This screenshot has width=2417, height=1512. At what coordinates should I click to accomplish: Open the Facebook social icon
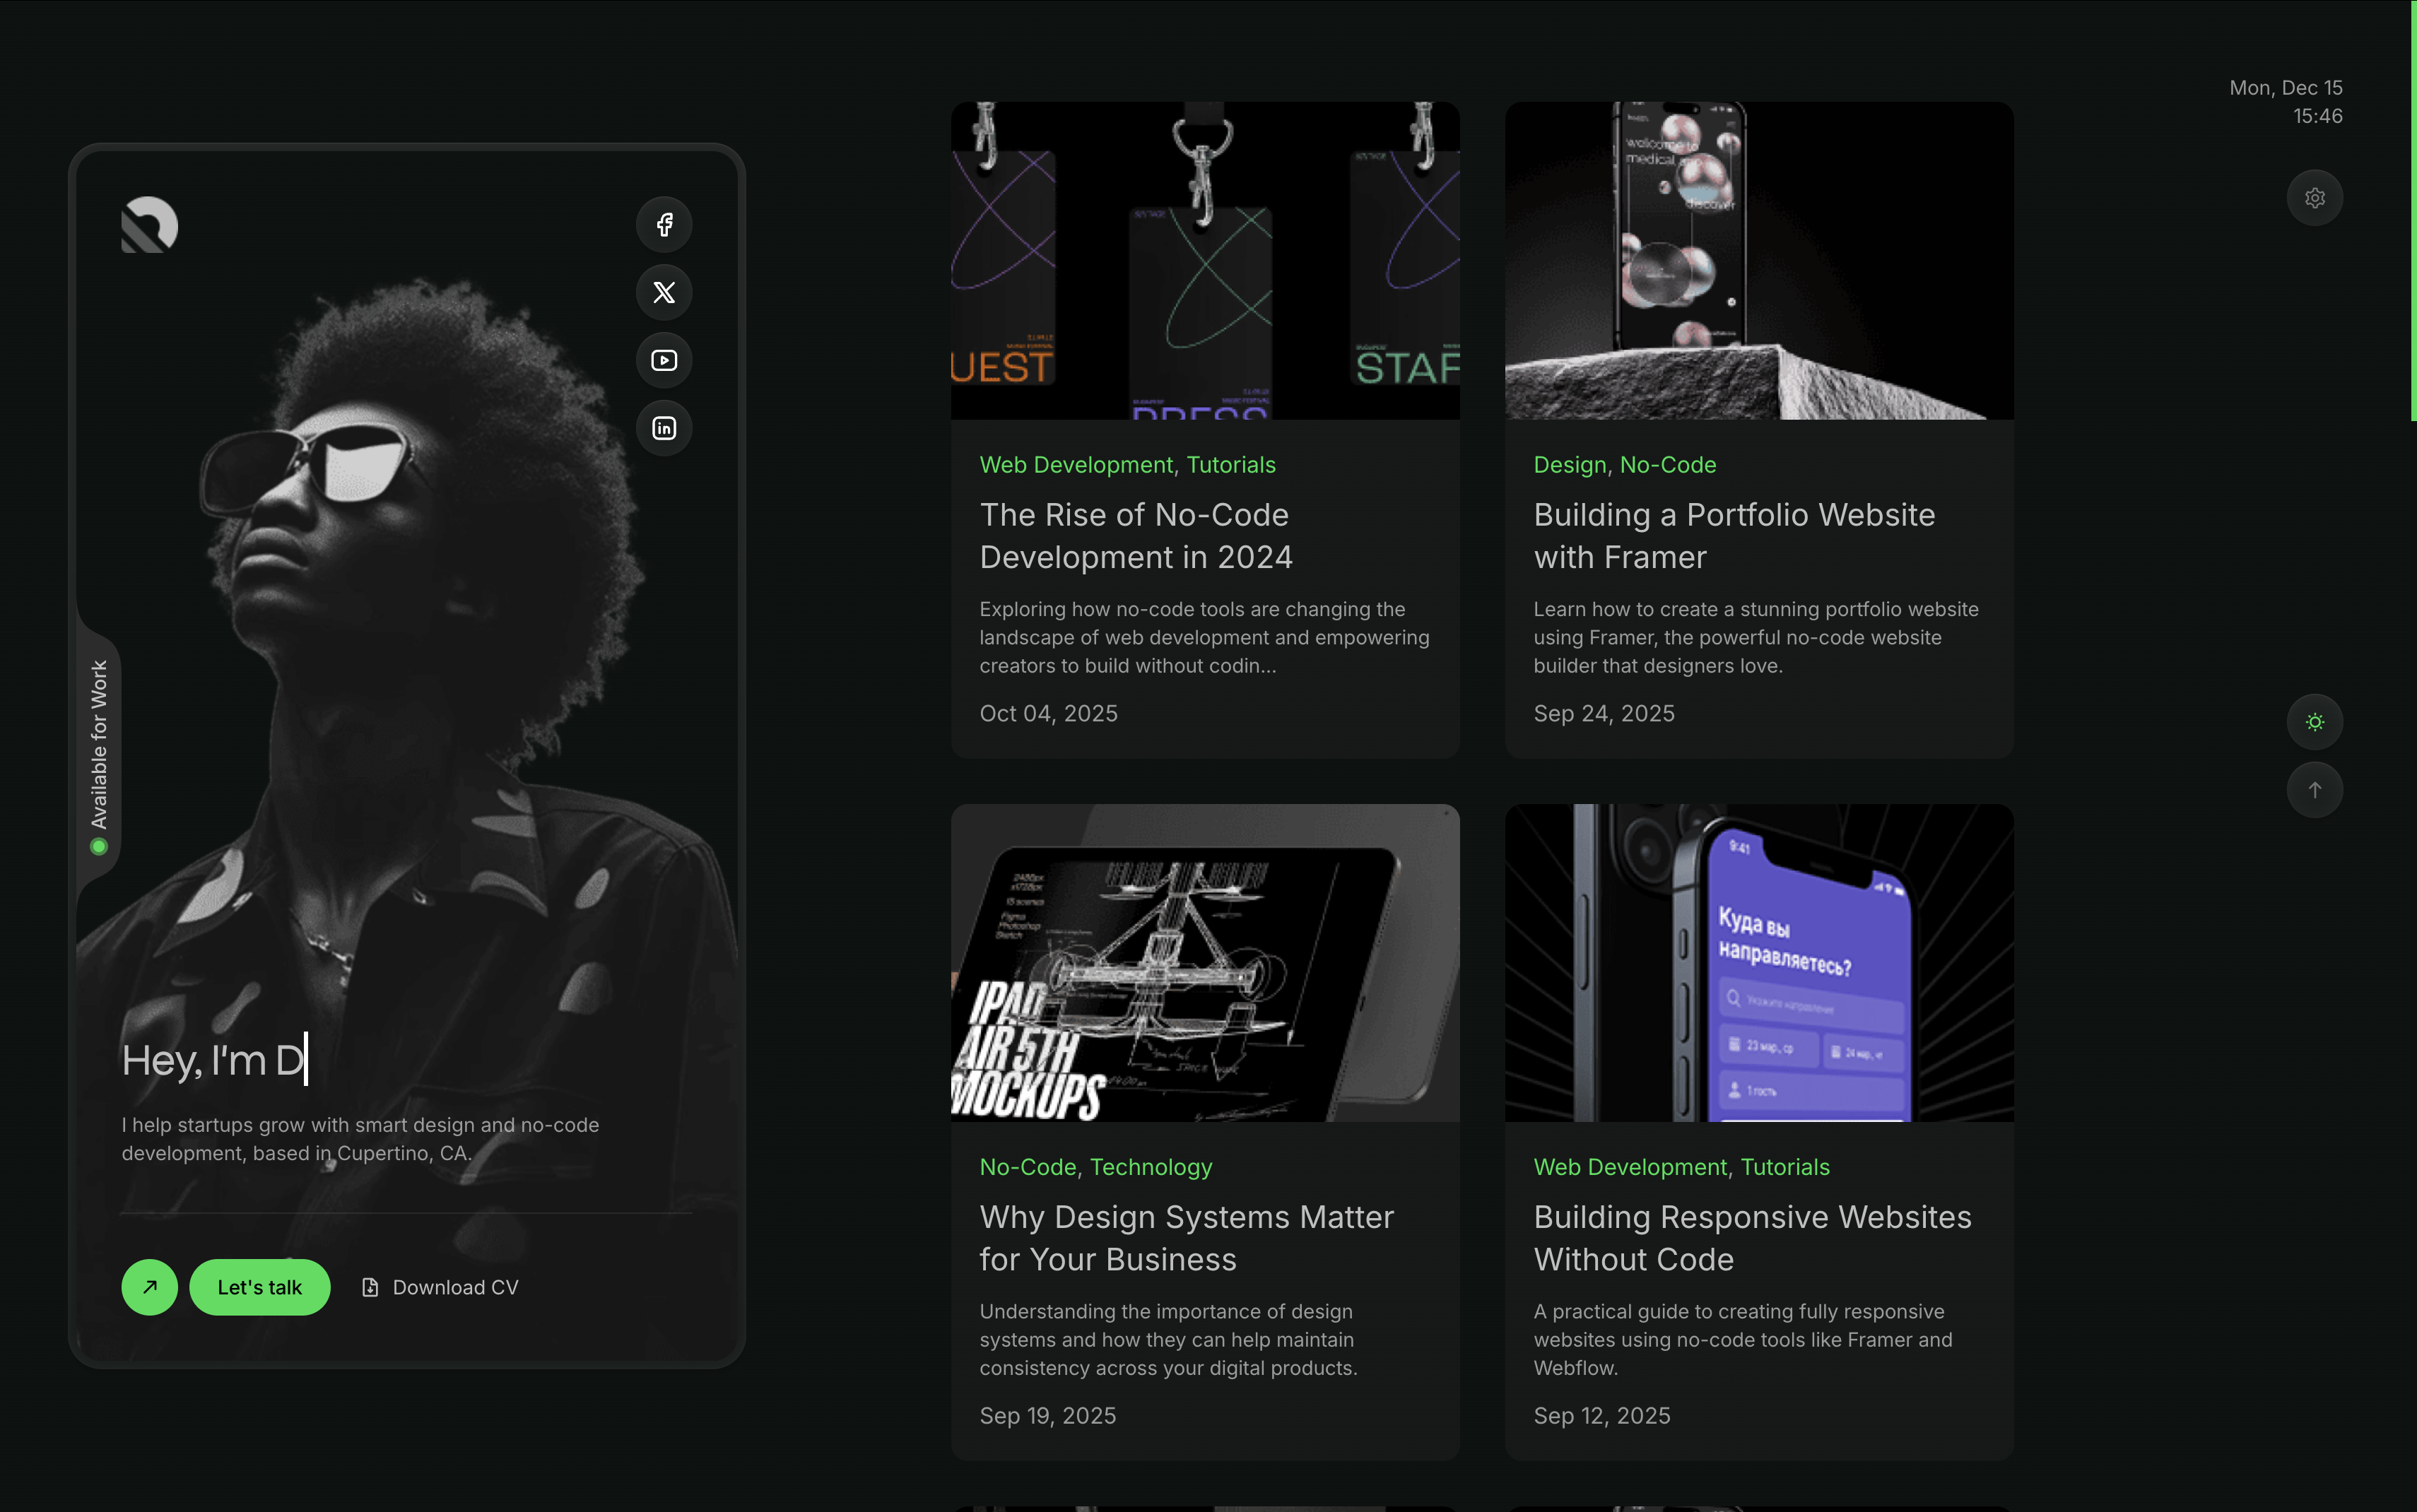[664, 225]
